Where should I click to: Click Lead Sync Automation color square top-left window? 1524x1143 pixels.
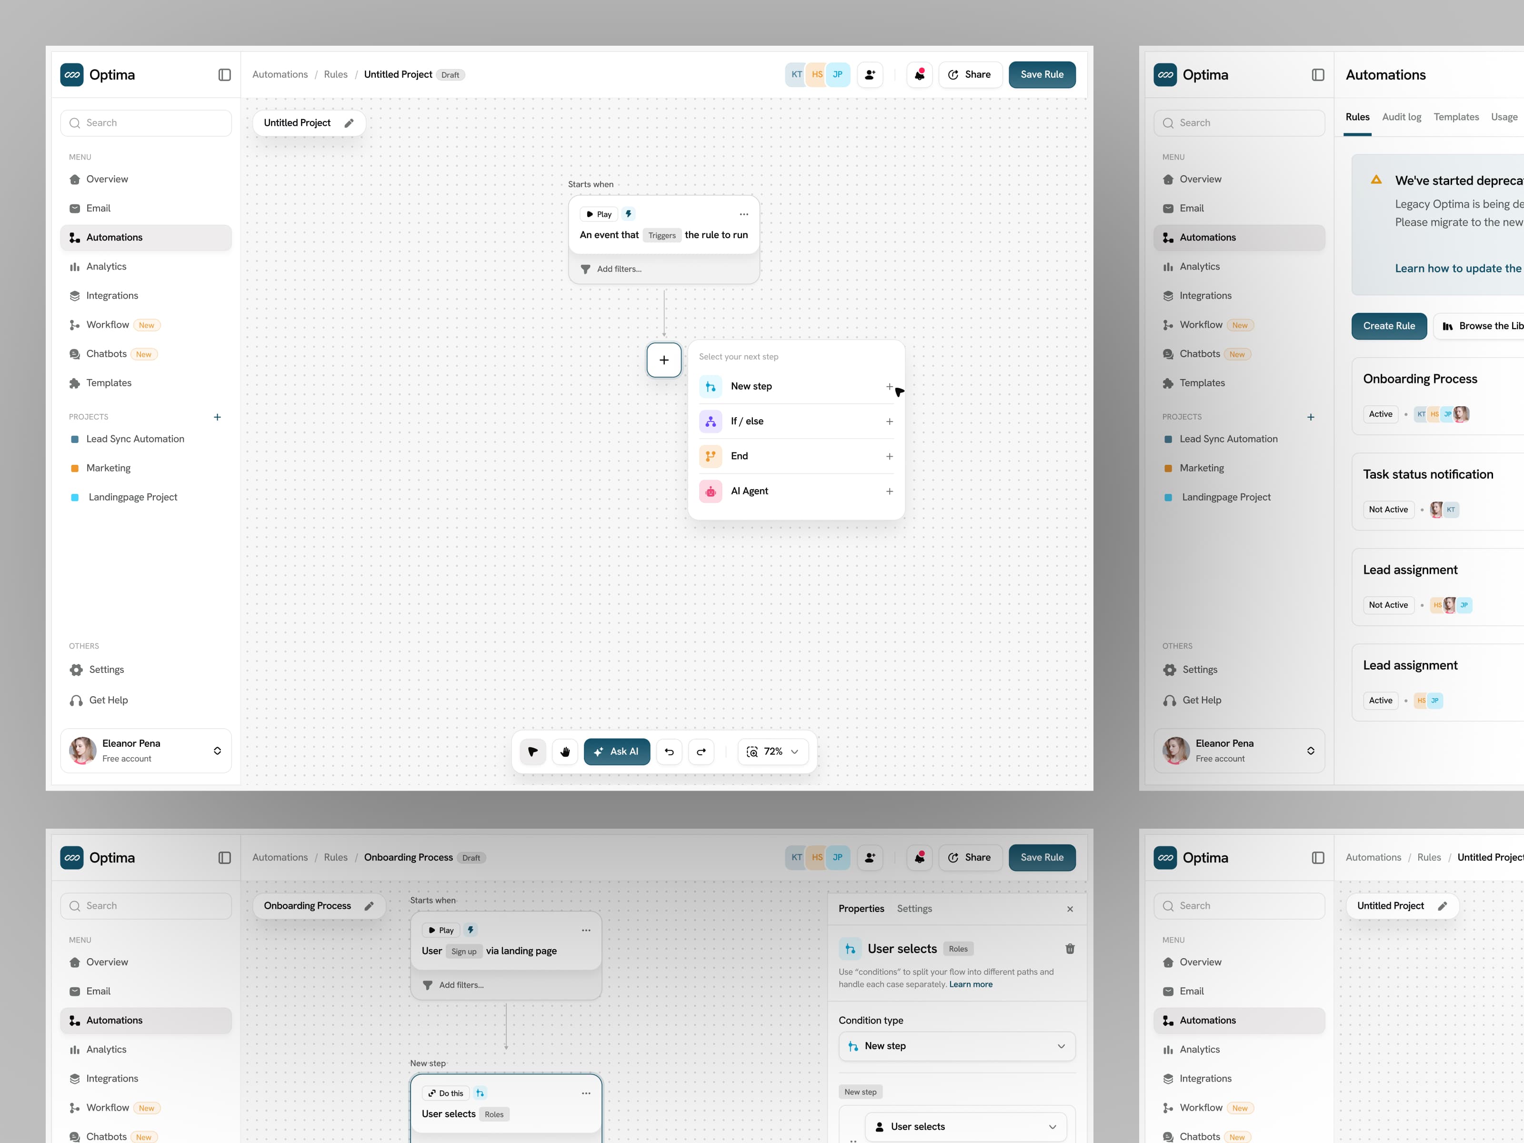[74, 440]
